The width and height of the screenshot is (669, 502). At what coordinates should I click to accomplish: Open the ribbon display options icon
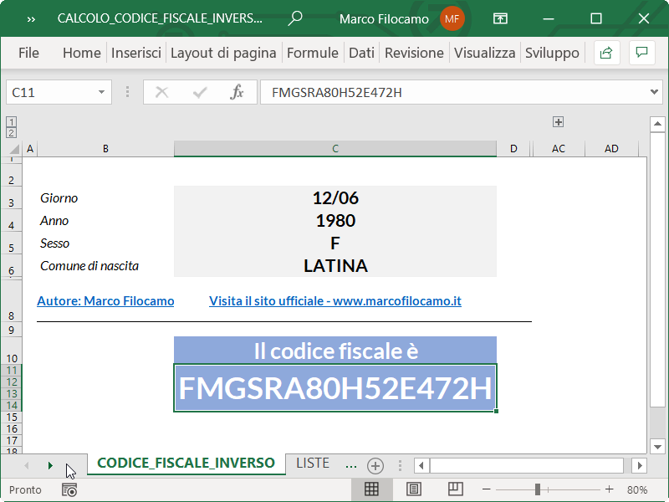[x=500, y=18]
